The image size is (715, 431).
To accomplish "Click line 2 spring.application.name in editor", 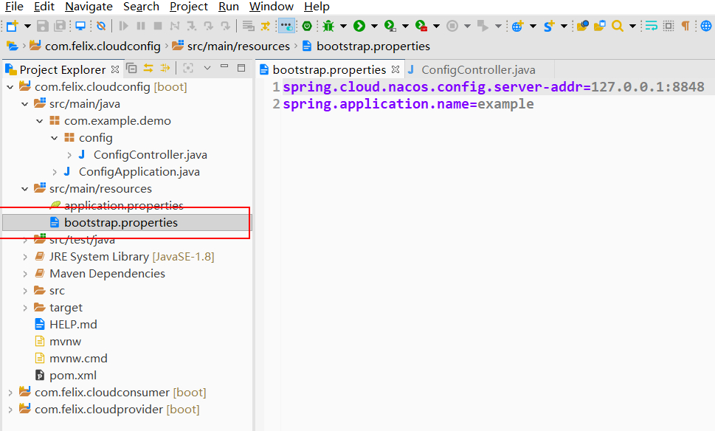I will [x=408, y=104].
